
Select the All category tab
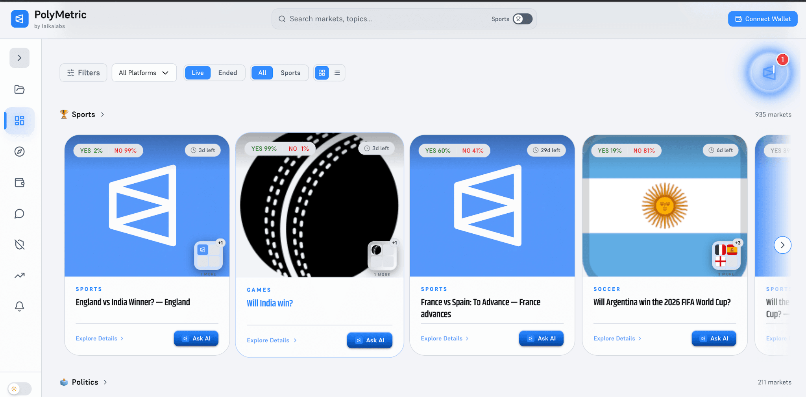[x=262, y=73]
